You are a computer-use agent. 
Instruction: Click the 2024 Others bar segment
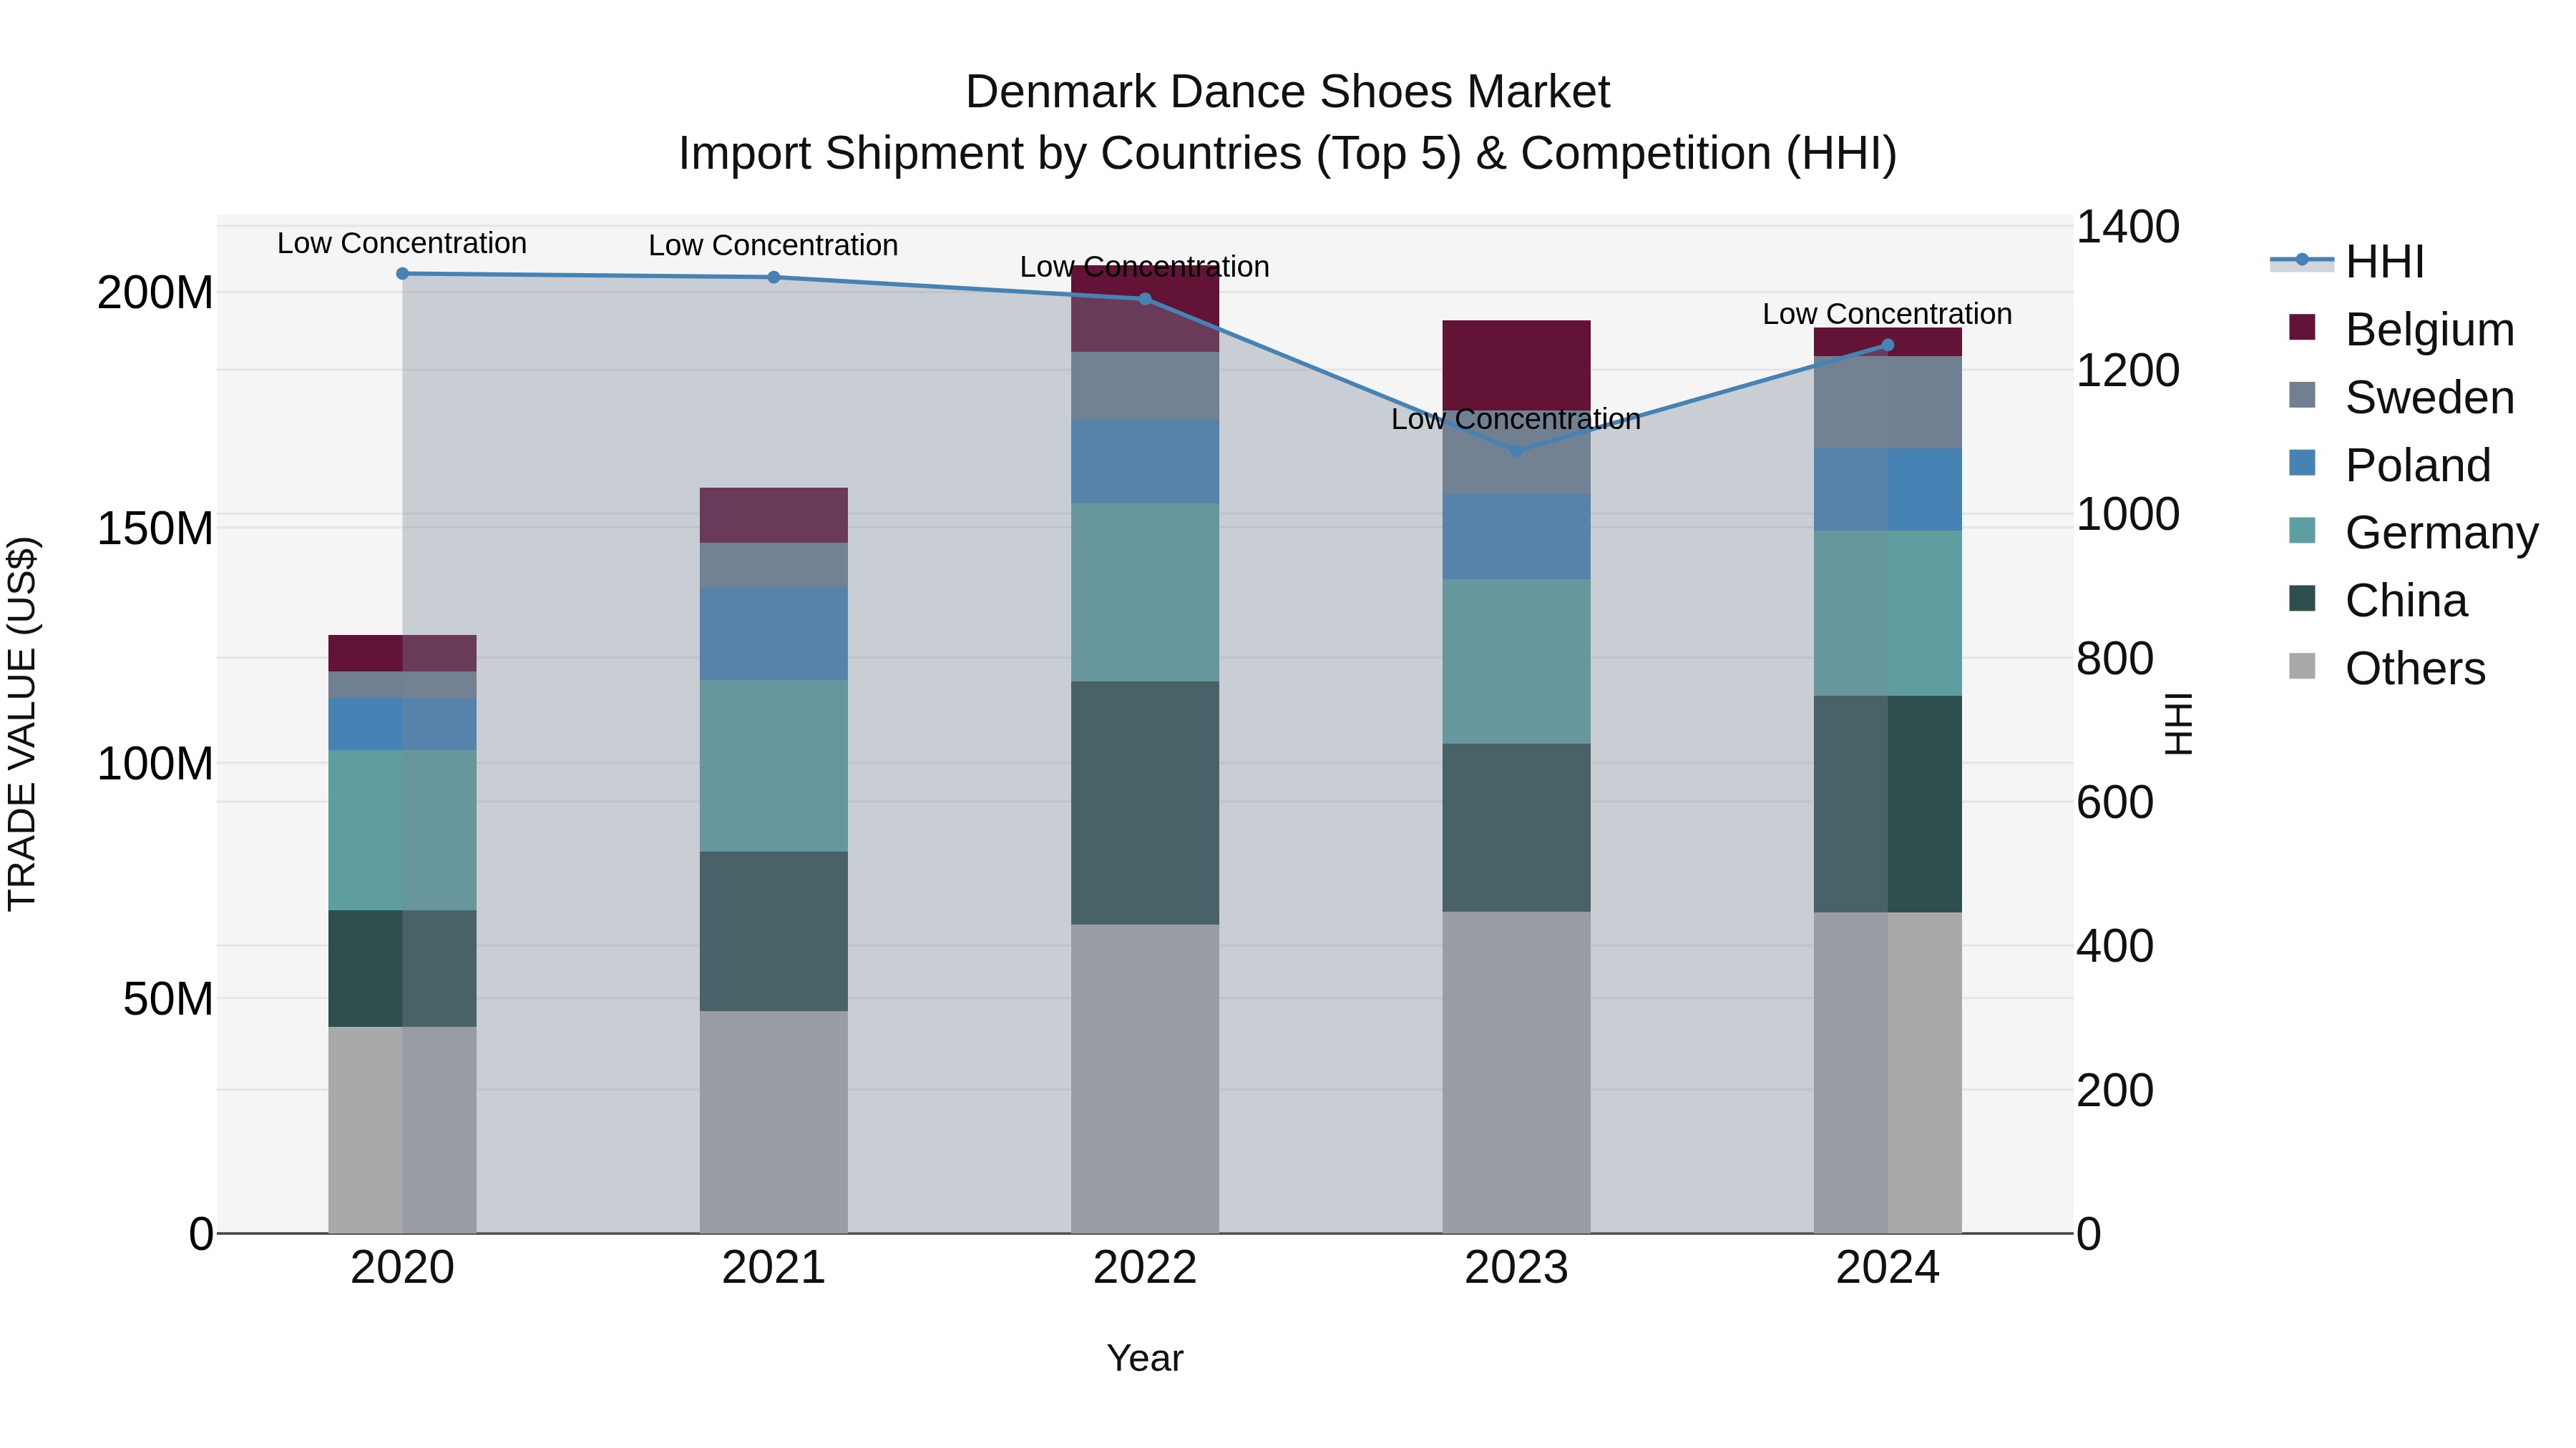tap(1887, 1073)
